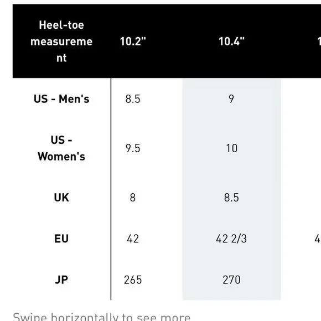This screenshot has height=321, width=321.
Task: Click the partially visible EU value at right edge
Action: coord(318,239)
